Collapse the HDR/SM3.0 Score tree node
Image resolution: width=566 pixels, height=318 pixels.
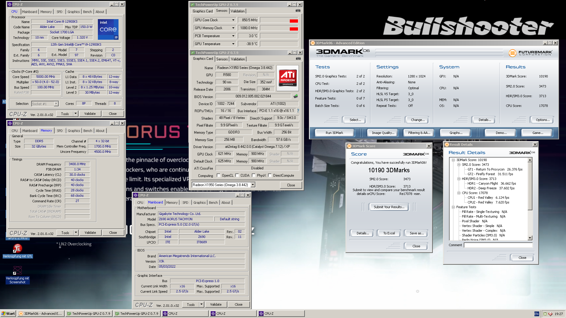459,179
